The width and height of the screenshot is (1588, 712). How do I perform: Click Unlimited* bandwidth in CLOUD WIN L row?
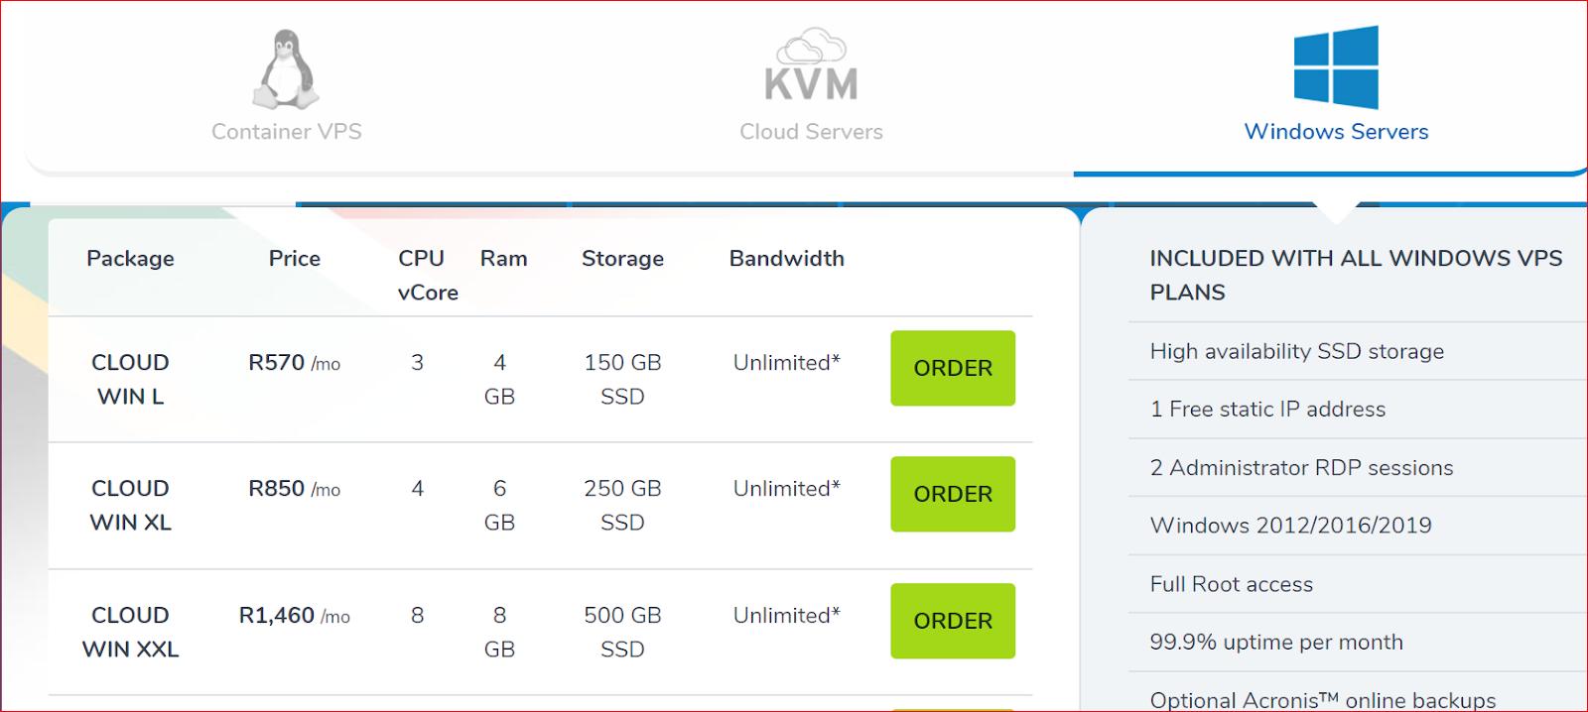tap(787, 363)
